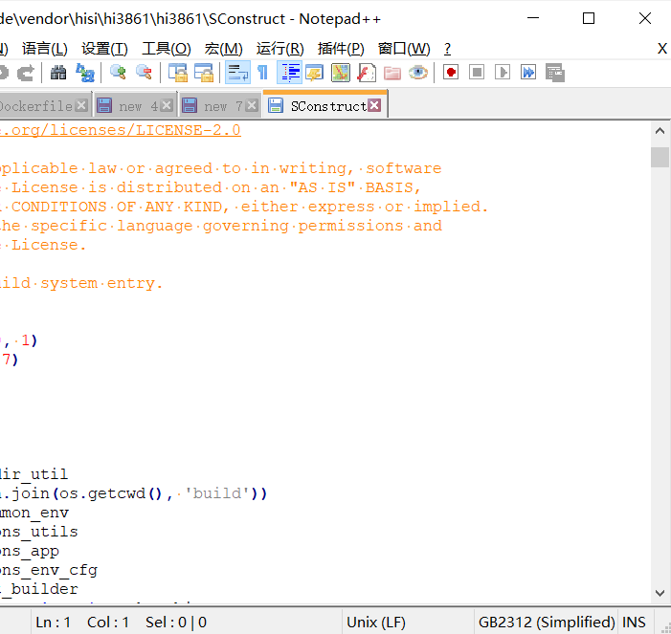Close the new 4 tab

pyautogui.click(x=167, y=105)
